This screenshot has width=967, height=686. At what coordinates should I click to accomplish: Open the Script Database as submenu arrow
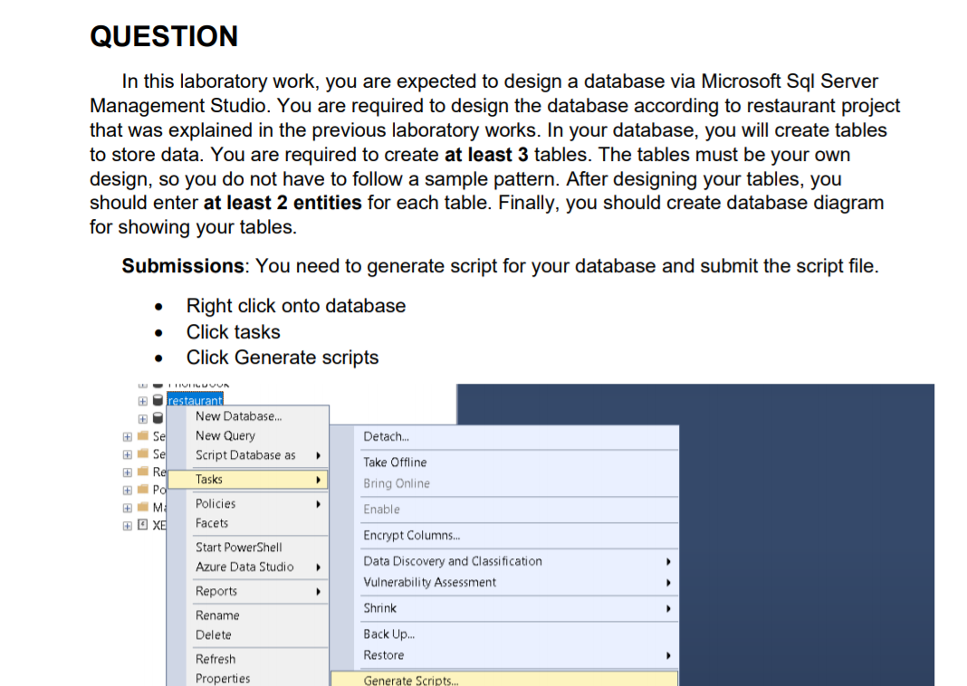click(319, 455)
